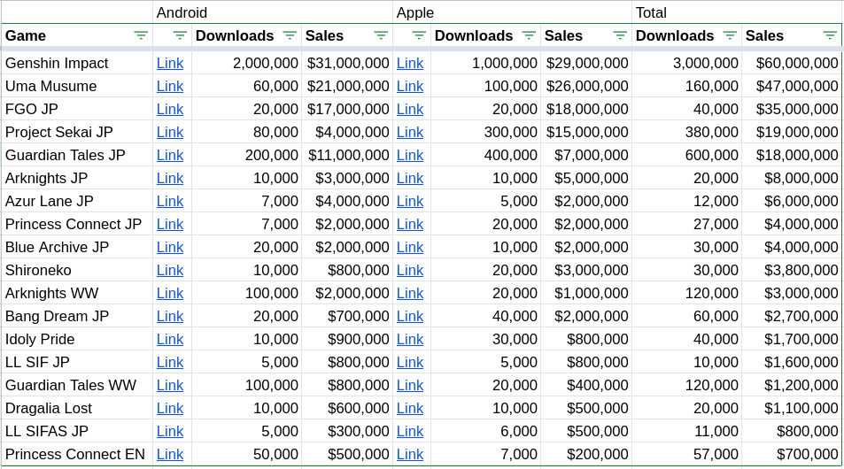Image resolution: width=844 pixels, height=469 pixels.
Task: Click filter icon in Total Sales header
Action: tap(830, 35)
